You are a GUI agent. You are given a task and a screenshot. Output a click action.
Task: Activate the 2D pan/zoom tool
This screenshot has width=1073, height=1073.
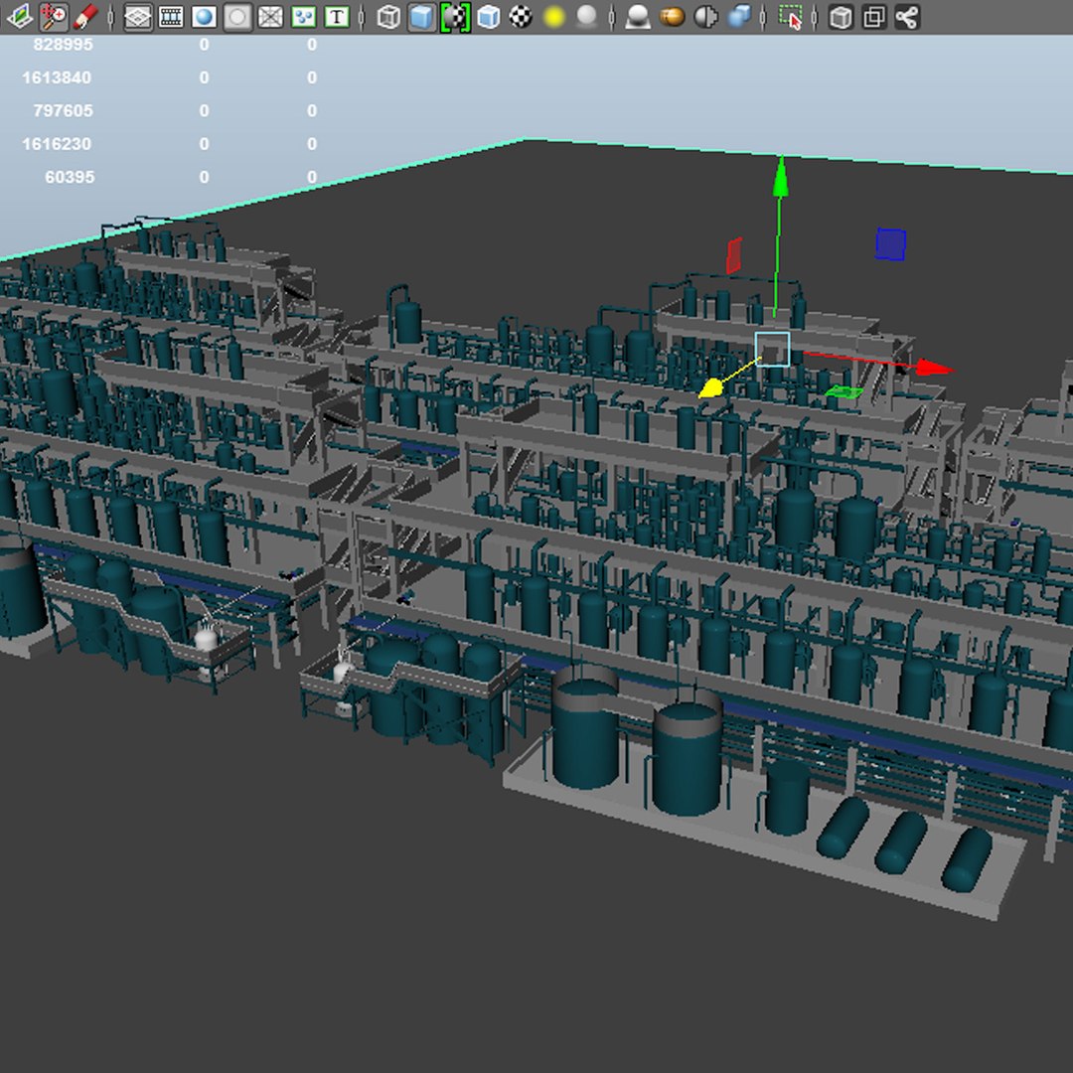(x=54, y=17)
